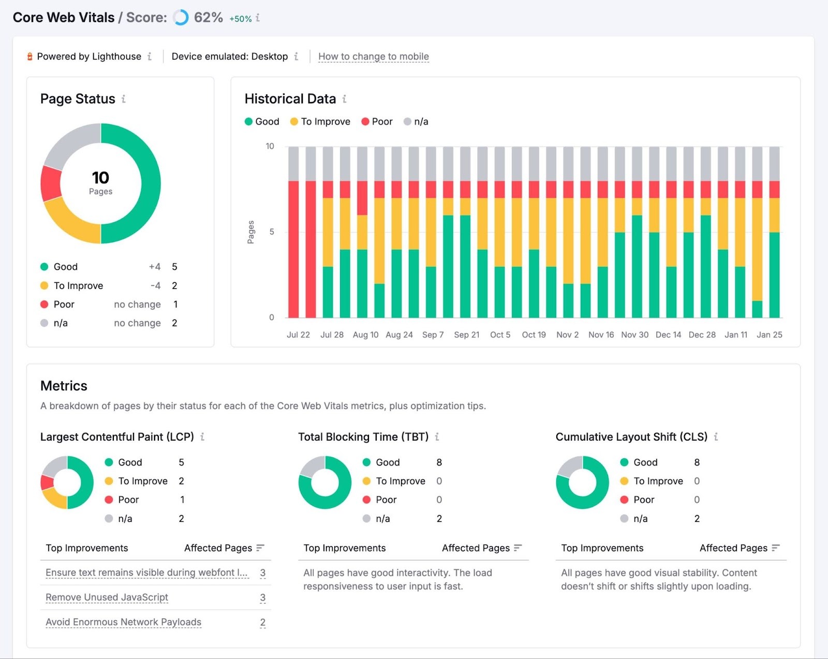This screenshot has height=659, width=828.
Task: Open the info tooltip beside Historical Data
Action: [345, 99]
